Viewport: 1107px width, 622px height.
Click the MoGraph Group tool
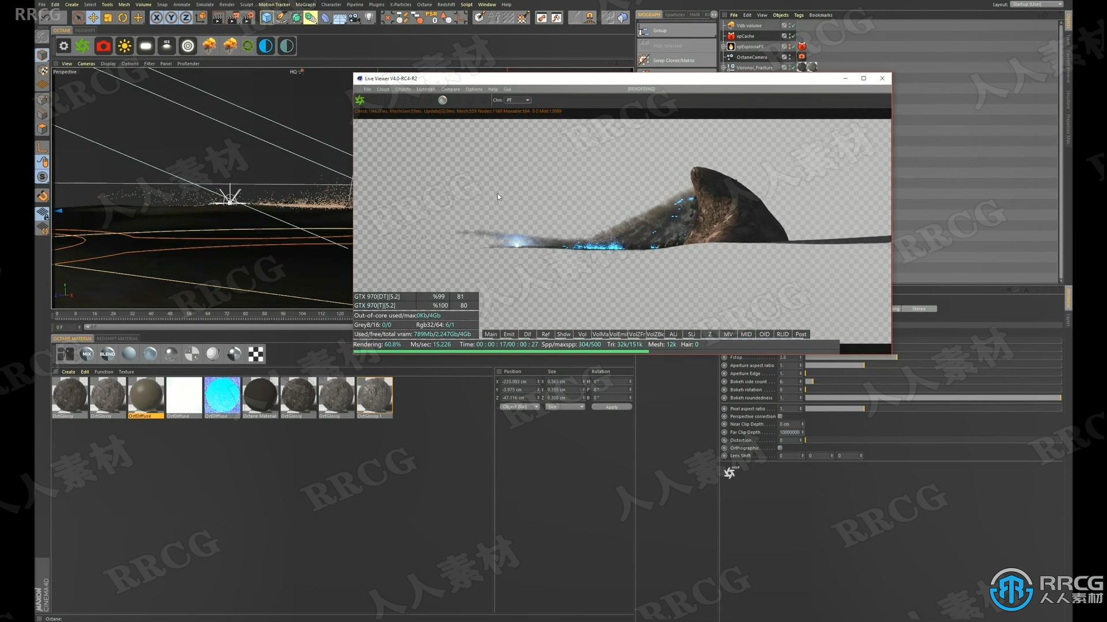677,30
